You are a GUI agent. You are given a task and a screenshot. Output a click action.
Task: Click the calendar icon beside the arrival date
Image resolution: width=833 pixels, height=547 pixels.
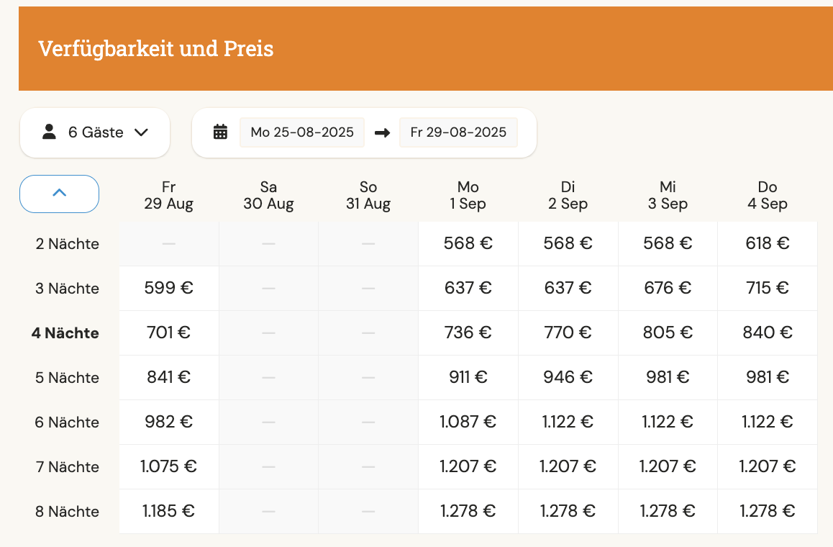point(220,132)
